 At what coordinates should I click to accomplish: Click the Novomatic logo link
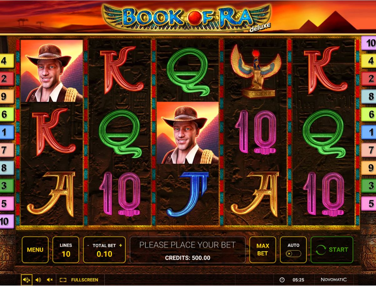[x=333, y=280]
